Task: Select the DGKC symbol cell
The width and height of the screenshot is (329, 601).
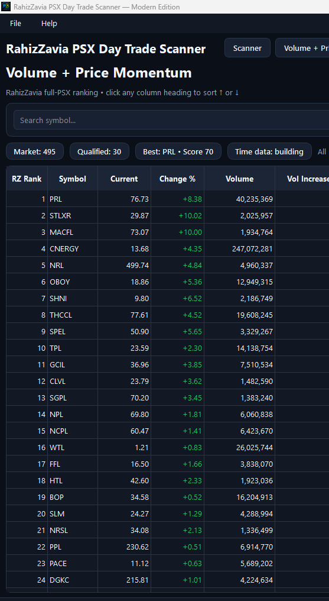Action: [x=72, y=580]
